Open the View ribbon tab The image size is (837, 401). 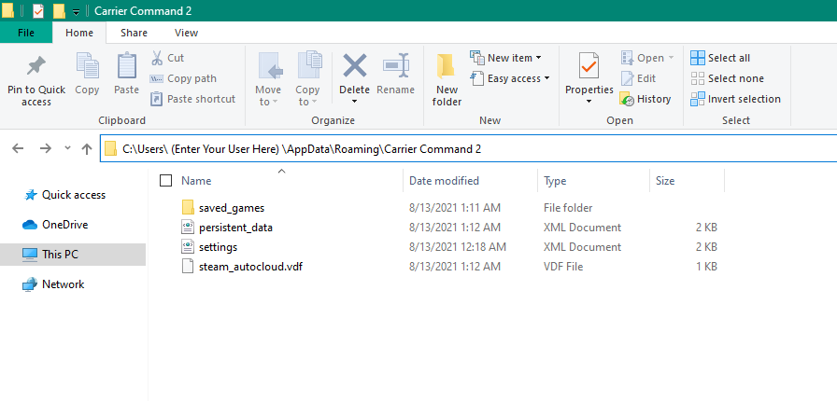pos(186,33)
